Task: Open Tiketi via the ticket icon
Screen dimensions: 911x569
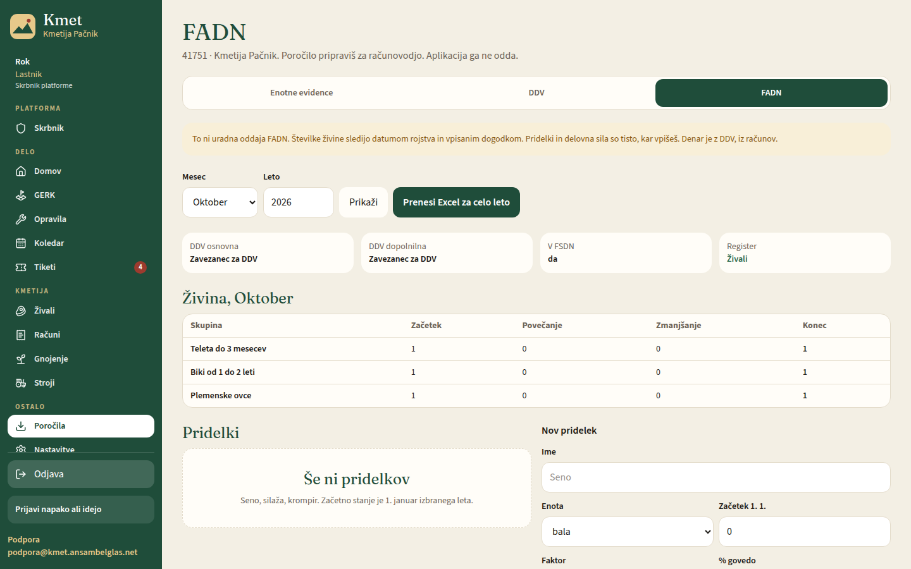Action: point(21,267)
